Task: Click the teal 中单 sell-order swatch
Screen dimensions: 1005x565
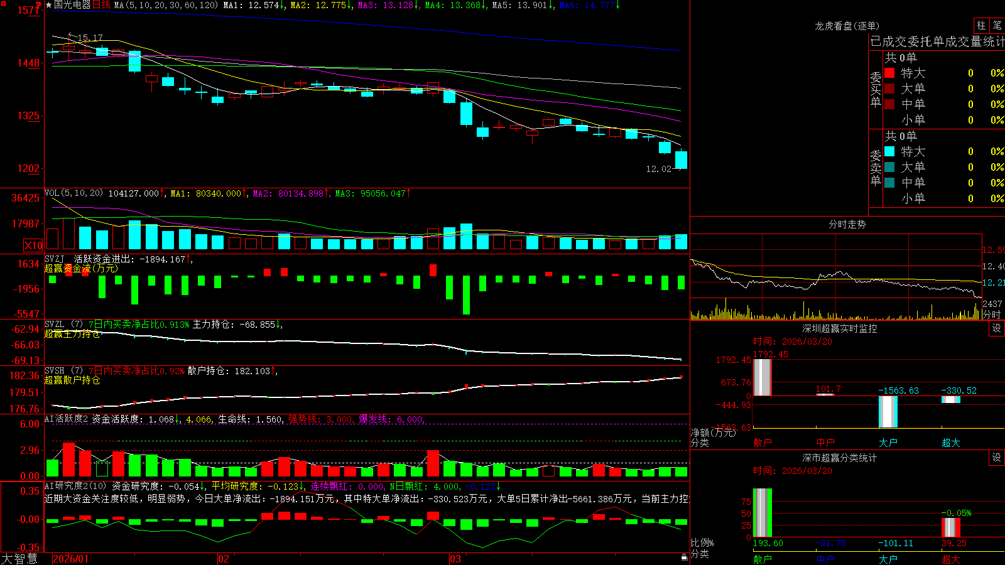Action: (x=889, y=183)
